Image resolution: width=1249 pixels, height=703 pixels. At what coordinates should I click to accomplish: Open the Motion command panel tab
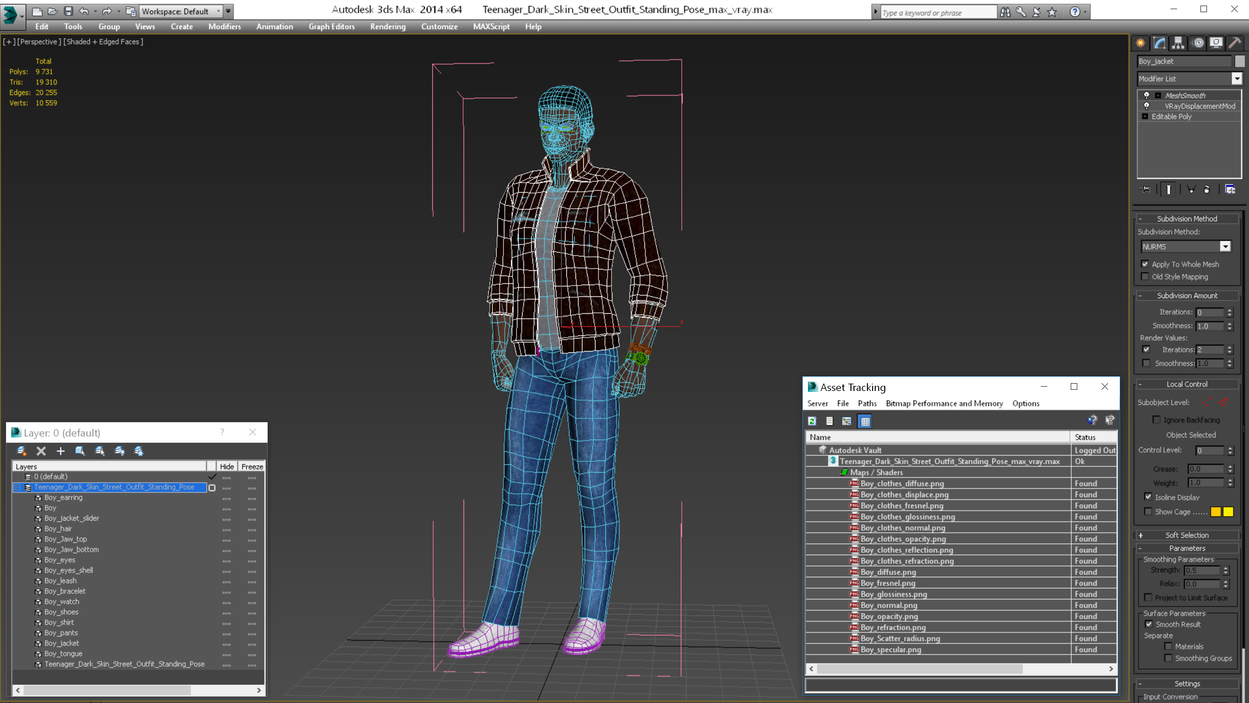click(1197, 43)
